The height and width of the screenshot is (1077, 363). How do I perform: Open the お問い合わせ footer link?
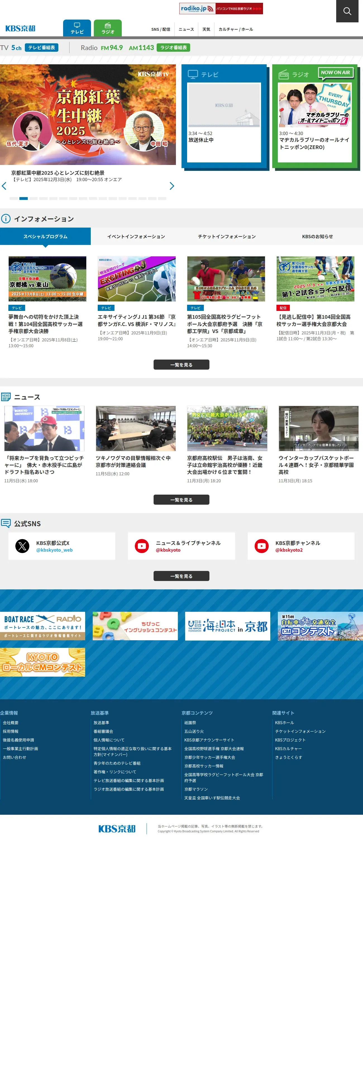(15, 758)
